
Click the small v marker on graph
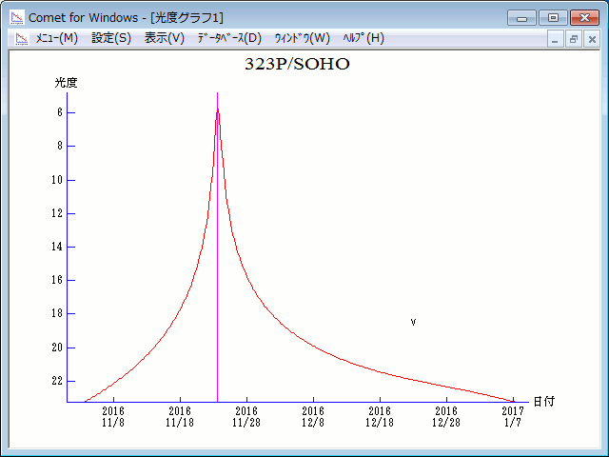pos(413,322)
